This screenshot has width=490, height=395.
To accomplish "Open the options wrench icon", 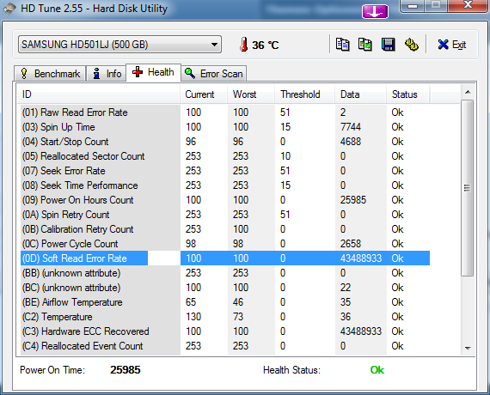I will (412, 45).
